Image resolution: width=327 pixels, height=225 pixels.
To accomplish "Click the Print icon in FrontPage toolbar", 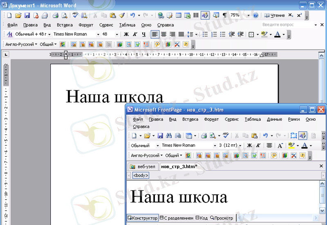I will (204, 136).
